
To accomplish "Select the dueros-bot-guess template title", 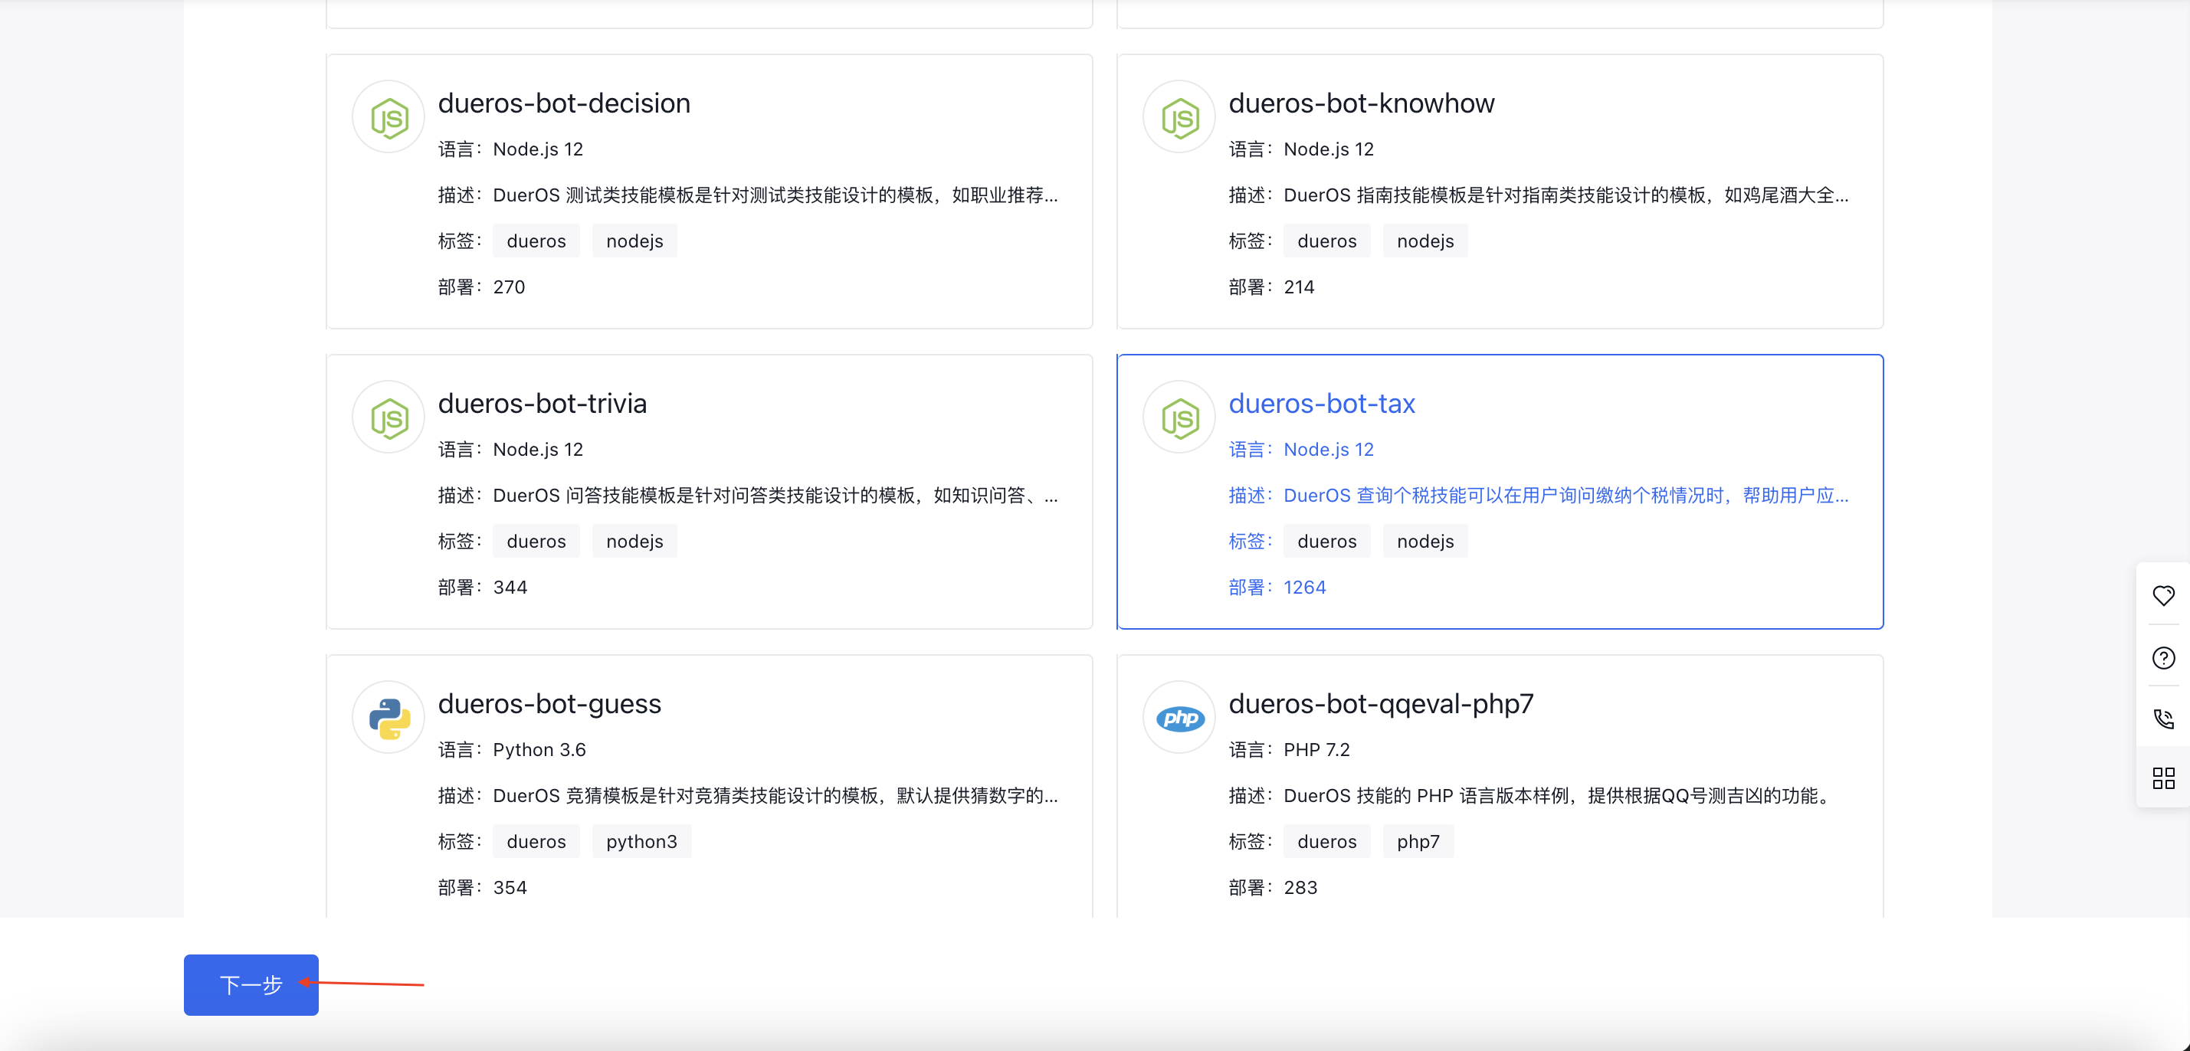I will (x=549, y=704).
